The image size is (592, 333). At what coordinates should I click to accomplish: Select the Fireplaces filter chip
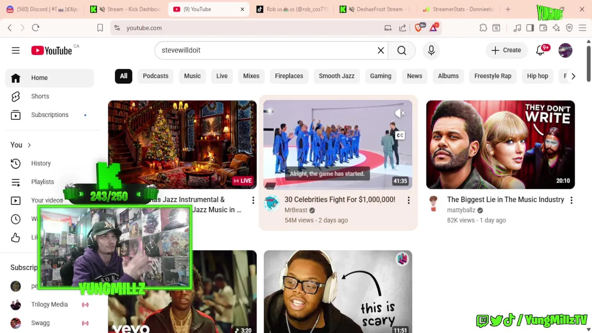tap(289, 76)
